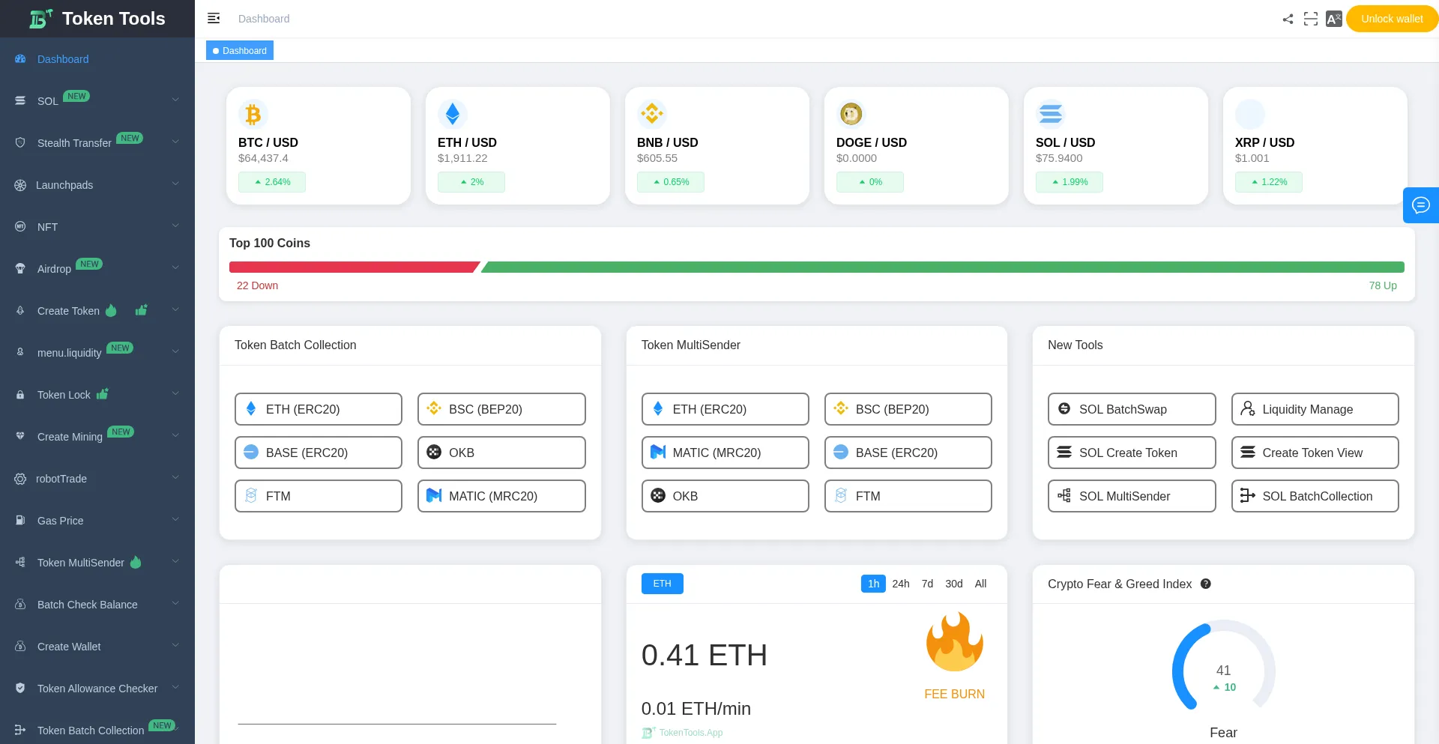Open the XRP / USD price card
1439x744 pixels.
tap(1315, 145)
